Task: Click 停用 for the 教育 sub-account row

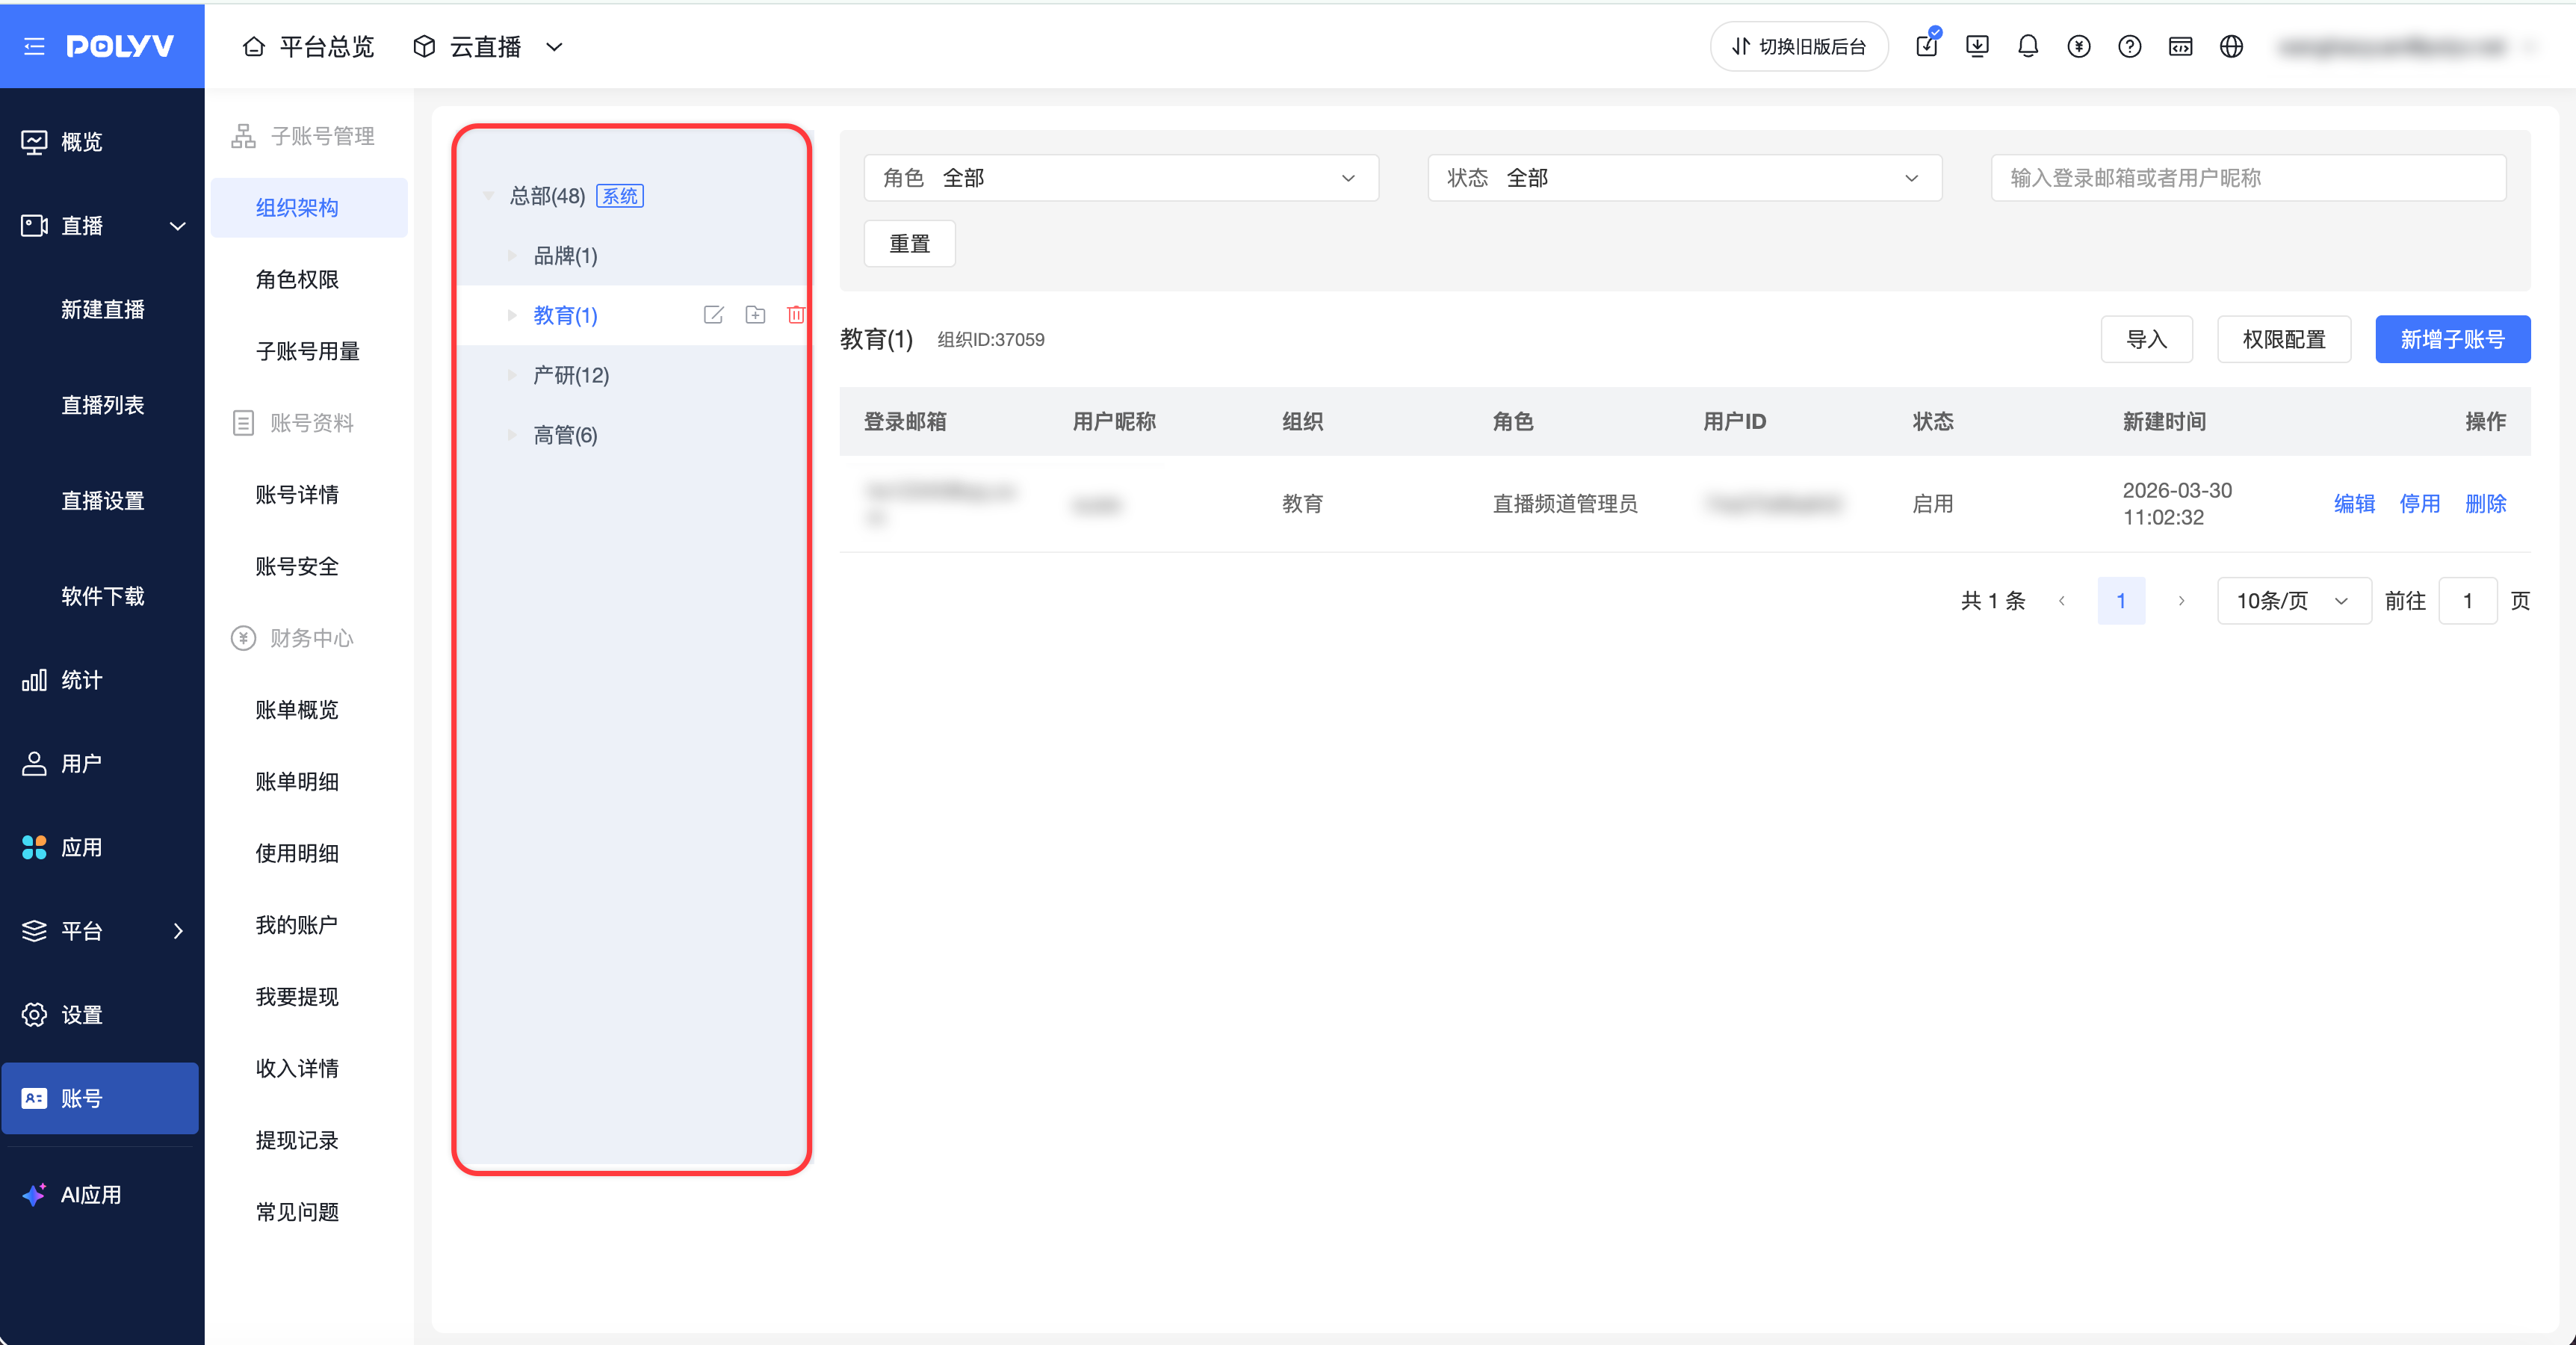Action: (x=2420, y=504)
